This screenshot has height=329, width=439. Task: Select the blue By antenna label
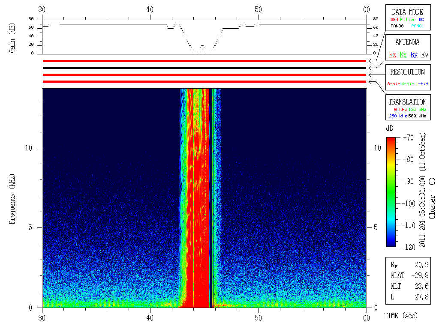[414, 55]
